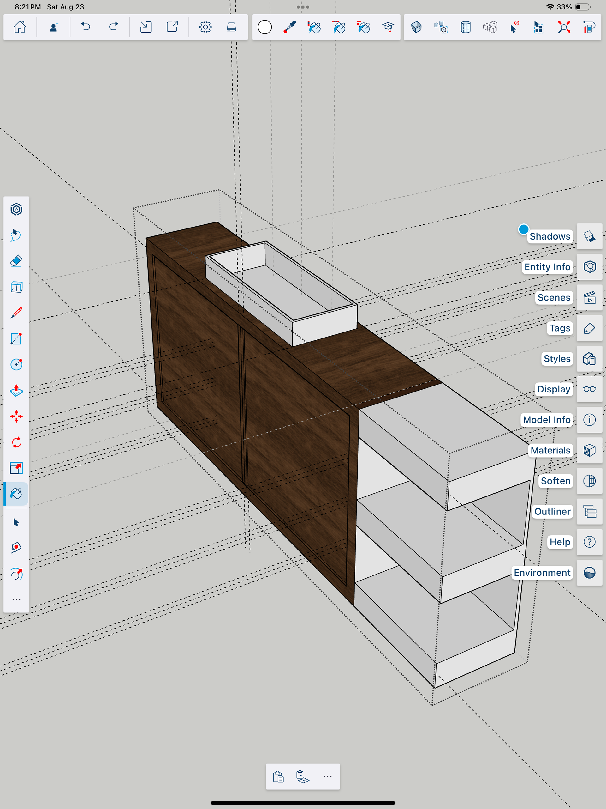
Task: Select the Eraser tool in left toolbar
Action: pos(16,261)
